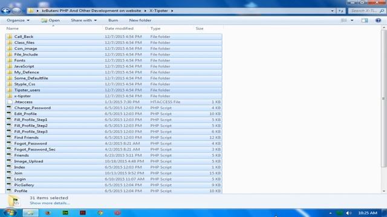Select the Fonts folder icon
The image size is (387, 217).
click(10, 60)
